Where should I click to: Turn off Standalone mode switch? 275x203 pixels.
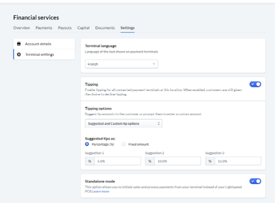[x=255, y=181]
